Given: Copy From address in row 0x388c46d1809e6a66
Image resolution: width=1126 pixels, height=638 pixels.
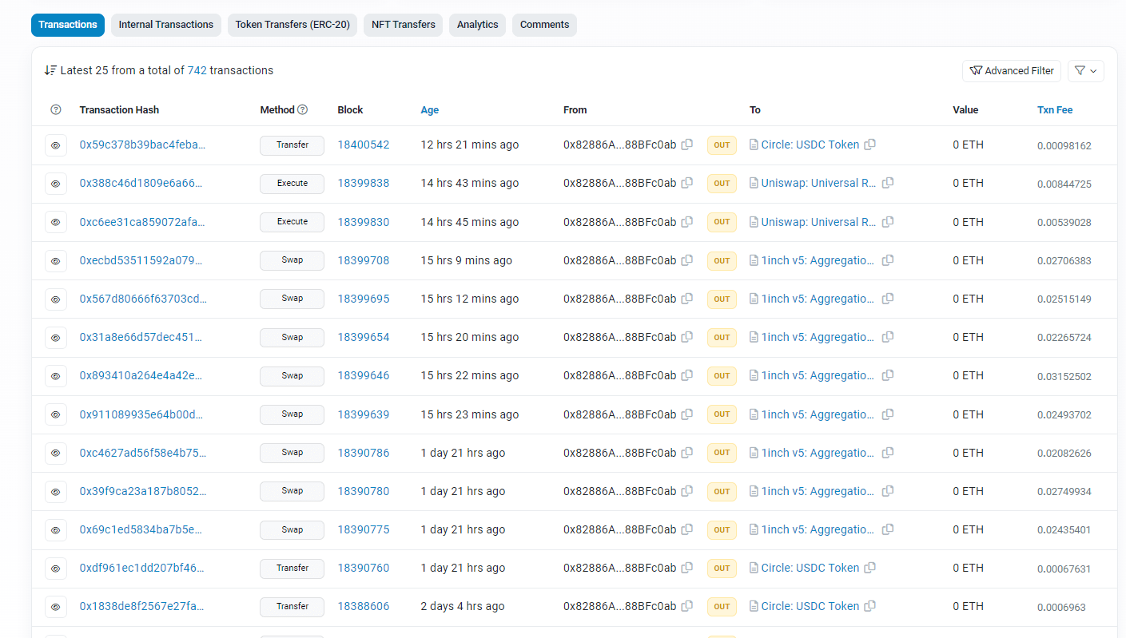Looking at the screenshot, I should point(687,183).
